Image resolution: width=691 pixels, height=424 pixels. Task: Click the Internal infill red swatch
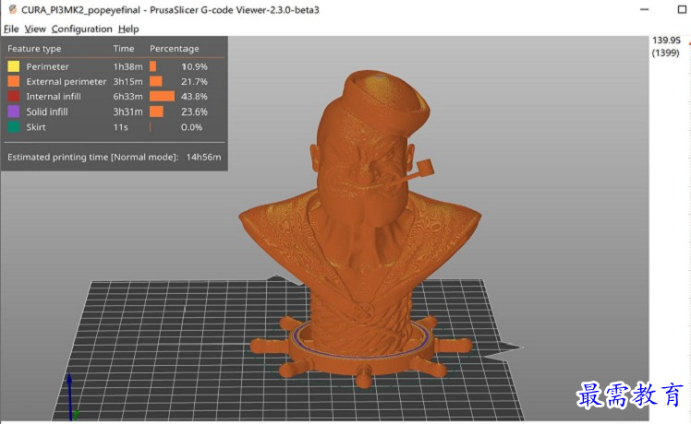[14, 97]
